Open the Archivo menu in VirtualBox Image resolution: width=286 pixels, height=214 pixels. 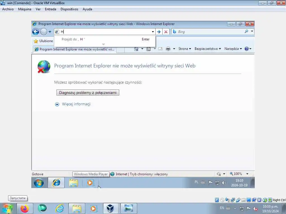pos(8,9)
